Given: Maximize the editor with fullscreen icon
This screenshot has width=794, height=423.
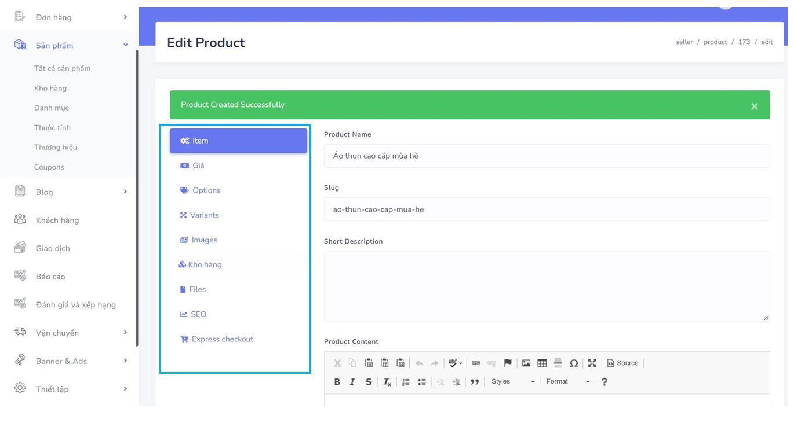Looking at the screenshot, I should 592,363.
